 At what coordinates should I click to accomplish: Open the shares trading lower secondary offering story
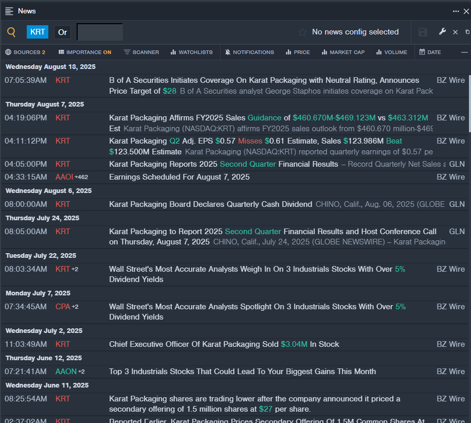[255, 404]
